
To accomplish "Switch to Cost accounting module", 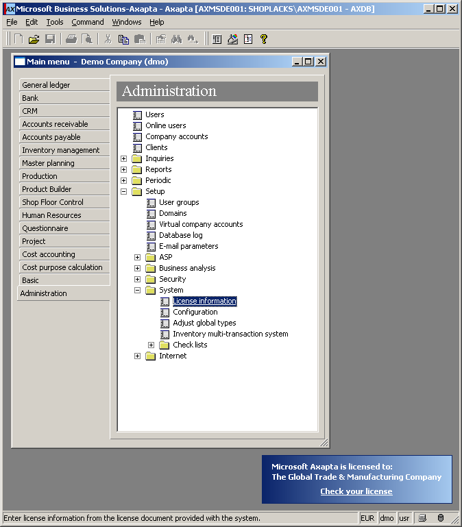I will (x=64, y=254).
